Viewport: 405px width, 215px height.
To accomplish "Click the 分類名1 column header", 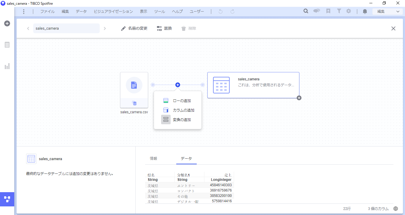I will click(x=183, y=175).
